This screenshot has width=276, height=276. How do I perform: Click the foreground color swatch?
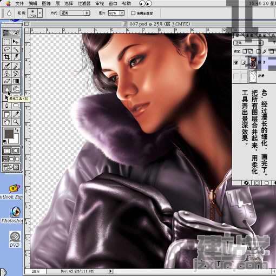click(9, 134)
